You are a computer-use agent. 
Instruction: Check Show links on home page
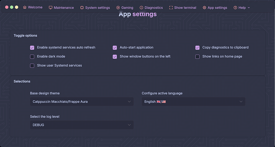point(197,57)
